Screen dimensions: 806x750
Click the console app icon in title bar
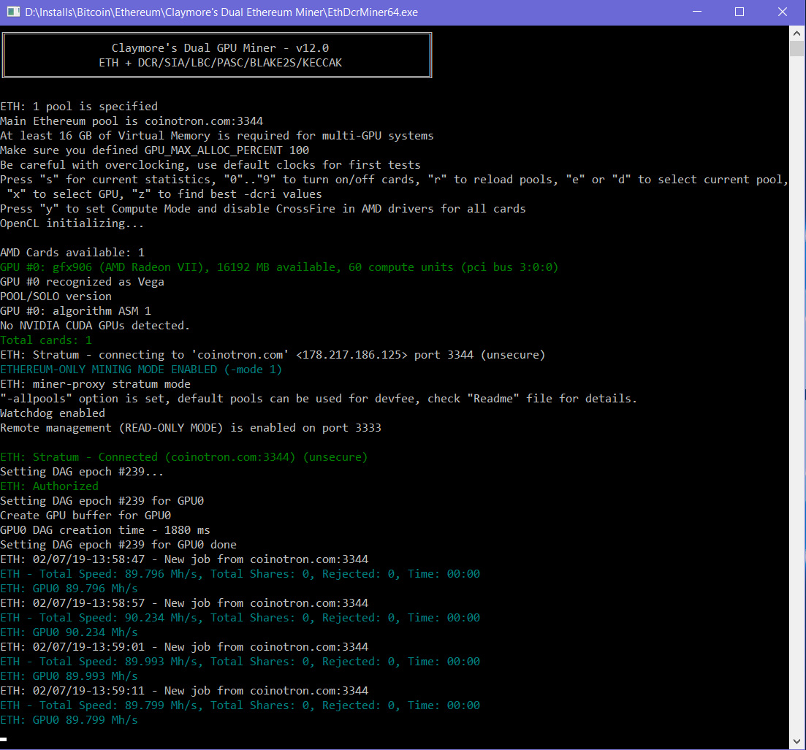pyautogui.click(x=13, y=12)
